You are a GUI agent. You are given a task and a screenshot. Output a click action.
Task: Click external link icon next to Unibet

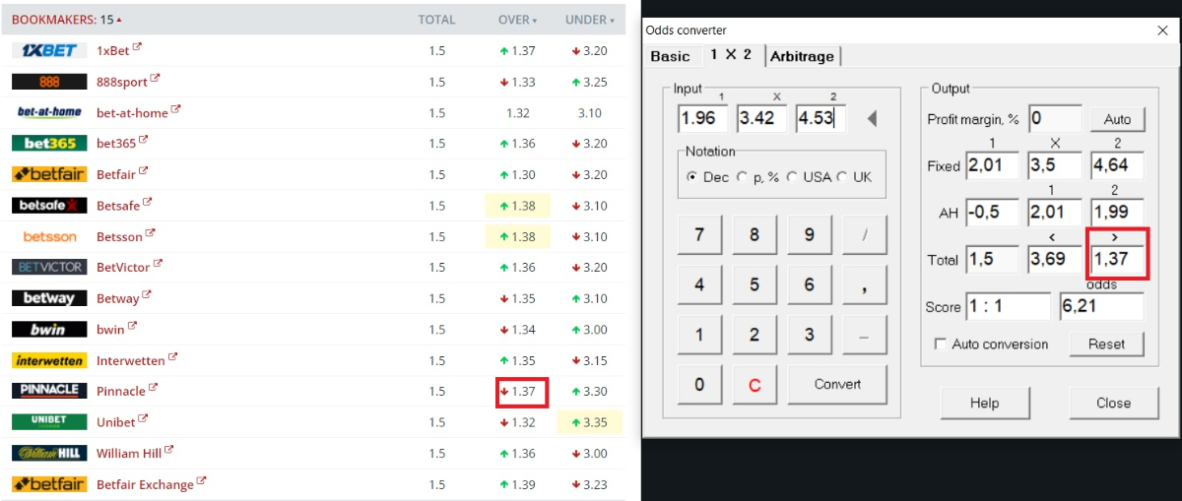[x=143, y=419]
